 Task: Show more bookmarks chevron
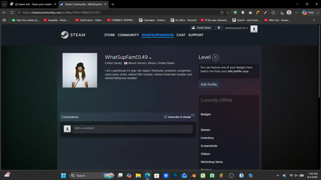point(314,20)
